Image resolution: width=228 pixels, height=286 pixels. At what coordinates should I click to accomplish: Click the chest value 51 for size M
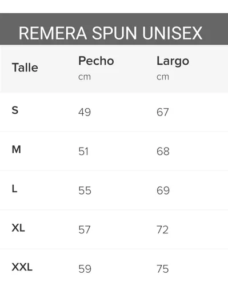[x=83, y=152]
